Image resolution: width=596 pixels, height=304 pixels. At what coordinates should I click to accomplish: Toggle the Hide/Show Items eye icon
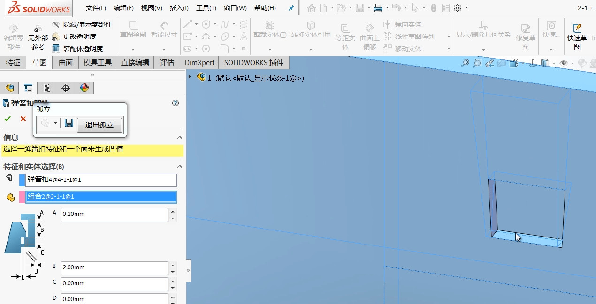click(564, 63)
